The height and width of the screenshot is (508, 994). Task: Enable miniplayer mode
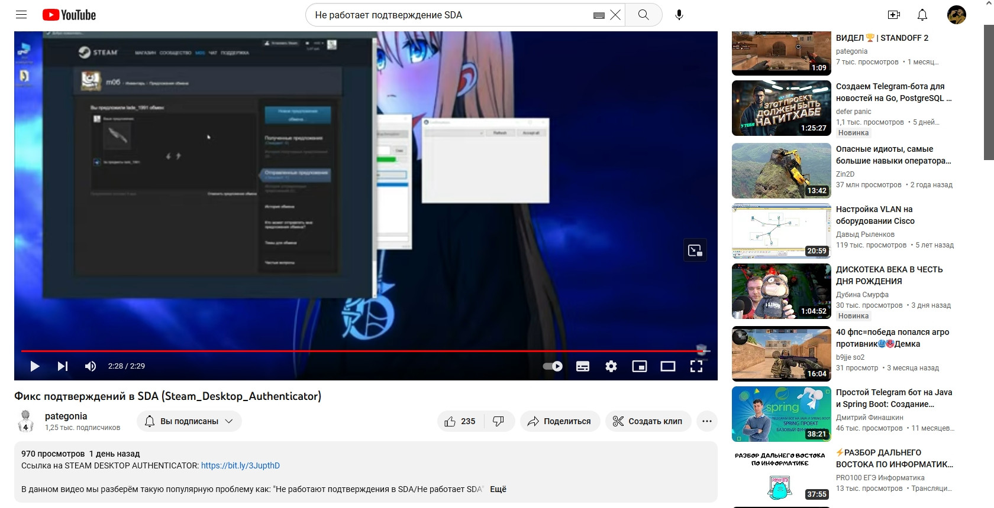pyautogui.click(x=640, y=366)
